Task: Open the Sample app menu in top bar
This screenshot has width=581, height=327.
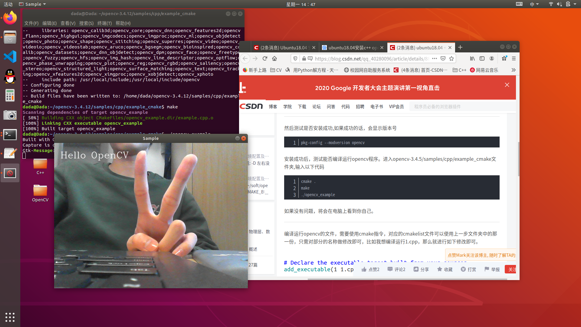Action: tap(32, 4)
